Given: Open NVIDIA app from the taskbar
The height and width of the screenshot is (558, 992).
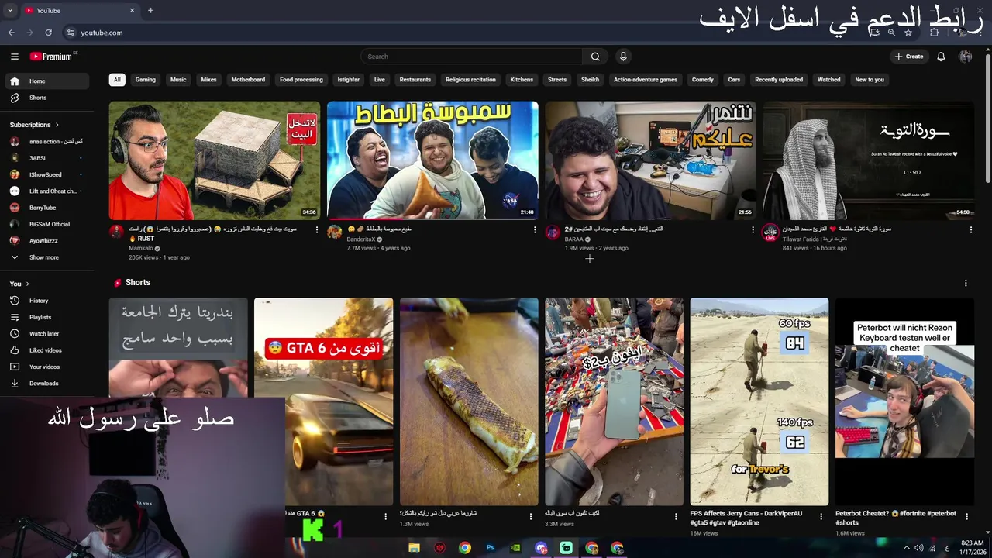Looking at the screenshot, I should 515,548.
